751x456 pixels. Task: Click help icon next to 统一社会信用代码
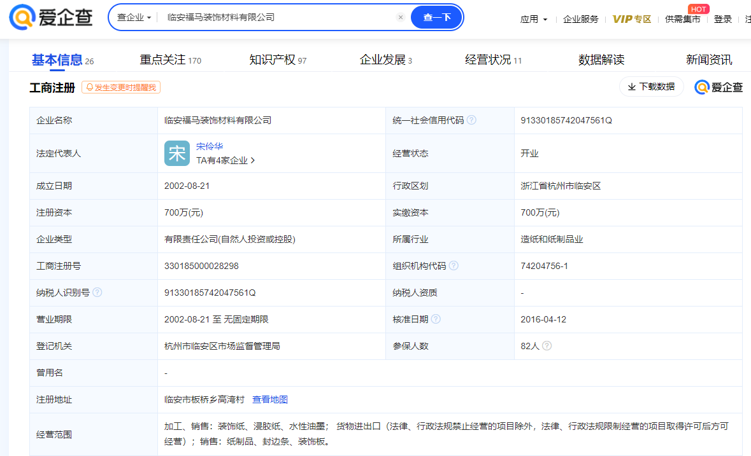coord(471,120)
